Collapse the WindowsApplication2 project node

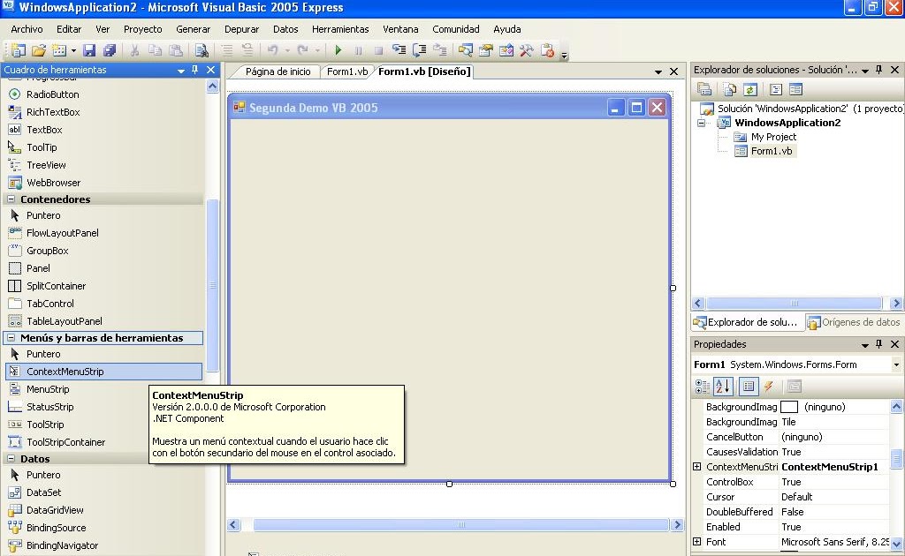point(701,123)
